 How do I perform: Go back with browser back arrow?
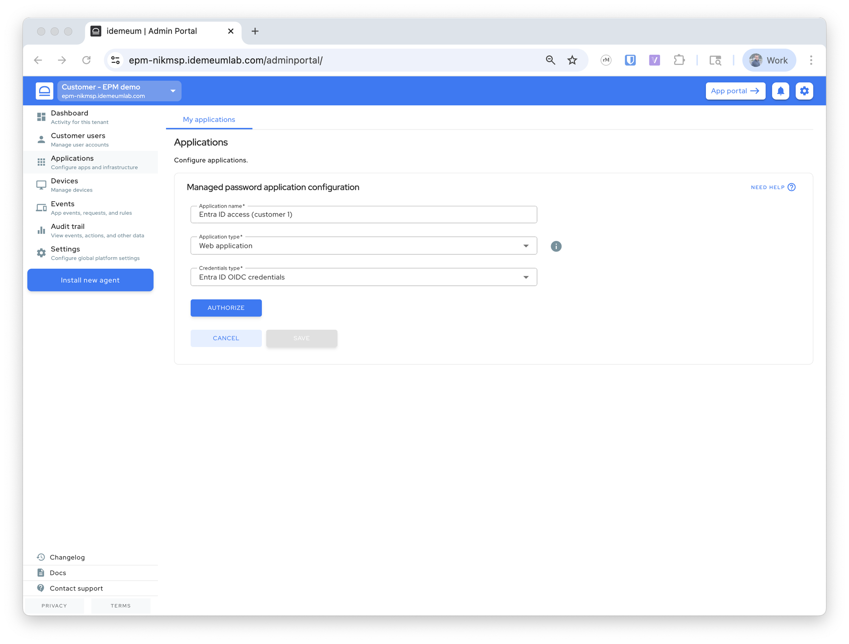click(x=38, y=60)
